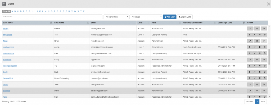Close the Users dialog
This screenshot has height=105, width=271.
pyautogui.click(x=268, y=4)
